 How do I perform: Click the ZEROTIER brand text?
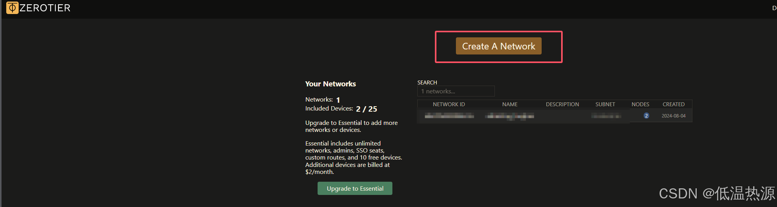[x=45, y=8]
